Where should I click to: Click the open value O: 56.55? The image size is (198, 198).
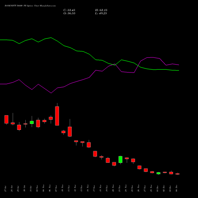click(69, 13)
